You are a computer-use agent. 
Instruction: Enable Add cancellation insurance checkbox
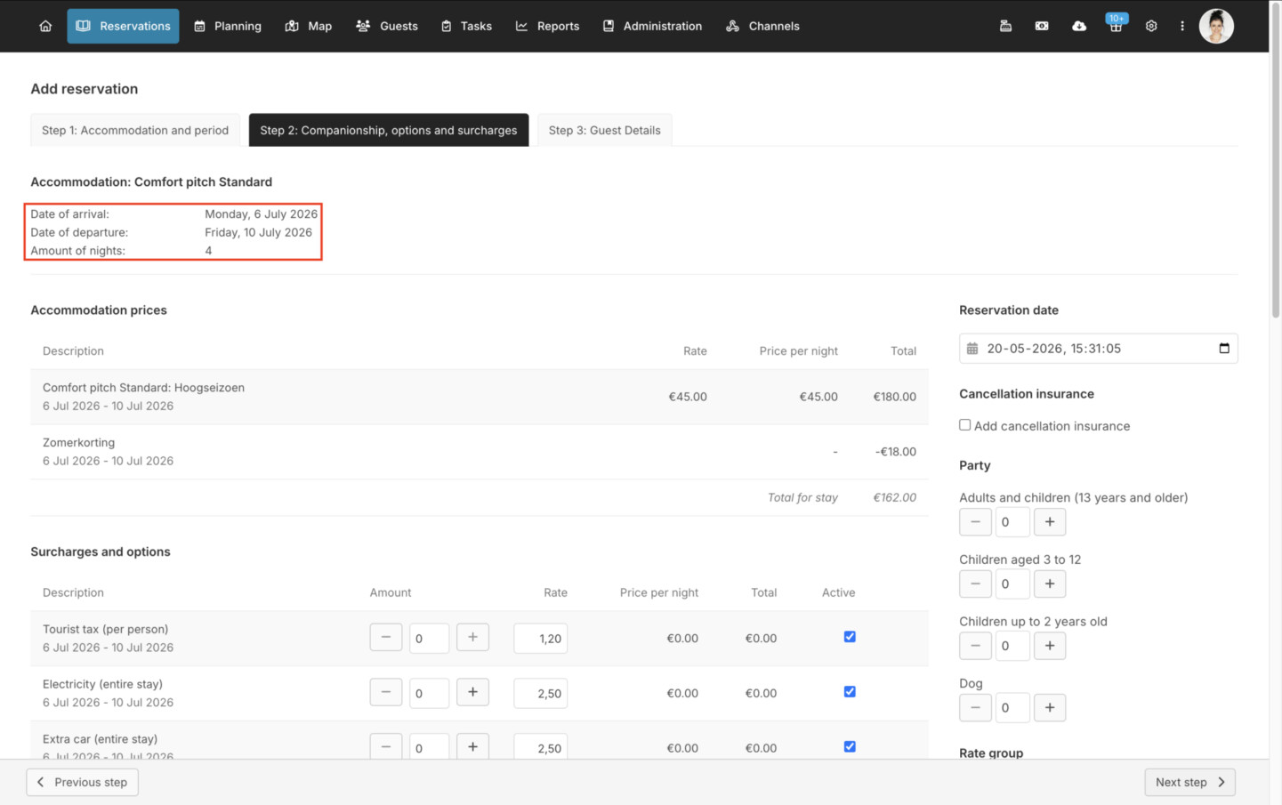[x=964, y=425]
